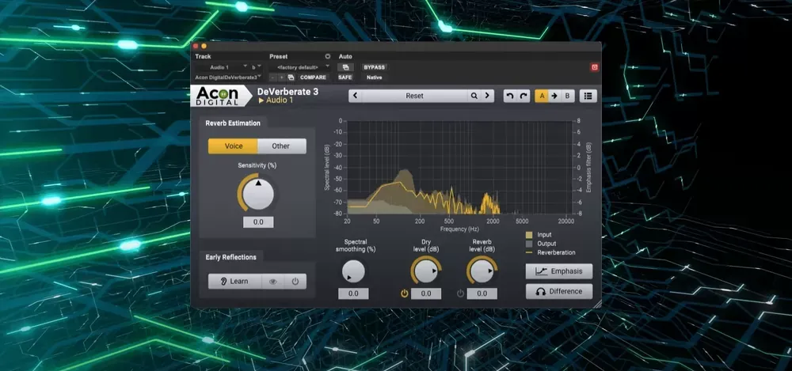Click the Output legend color swatch
The height and width of the screenshot is (371, 792).
coord(529,244)
